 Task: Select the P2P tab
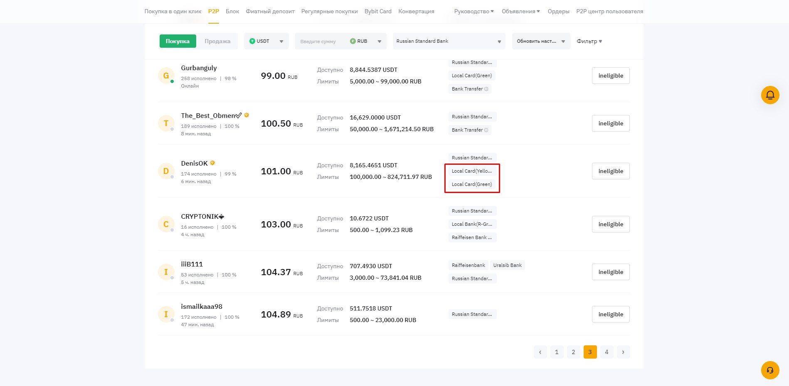click(x=214, y=11)
